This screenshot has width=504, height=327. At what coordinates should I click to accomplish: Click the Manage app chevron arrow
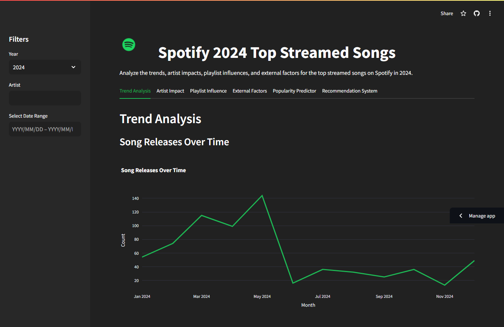tap(460, 216)
